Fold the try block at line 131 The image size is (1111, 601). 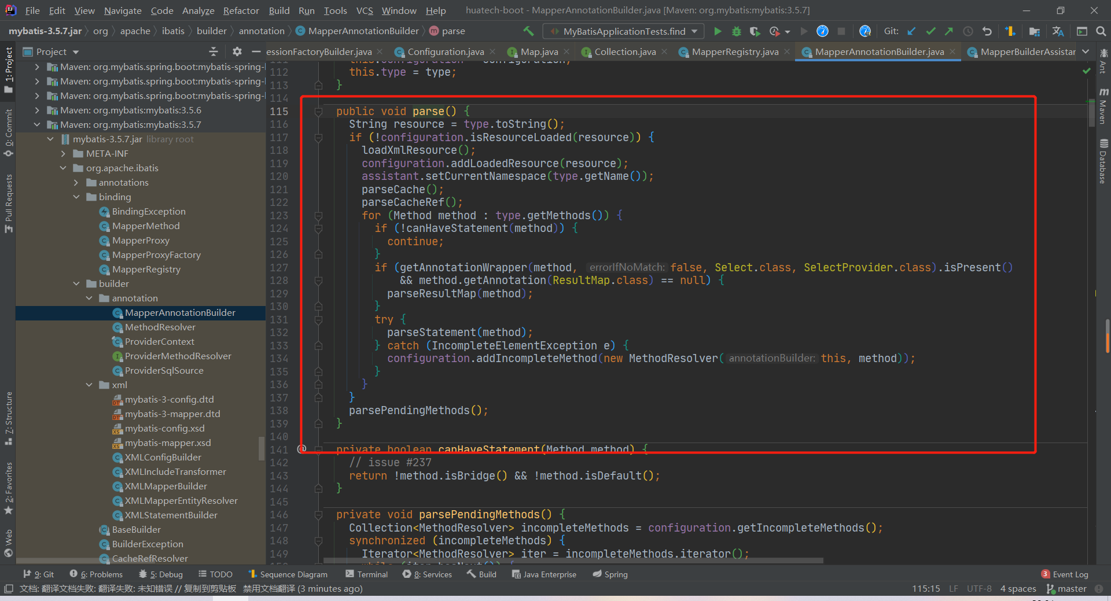point(318,320)
